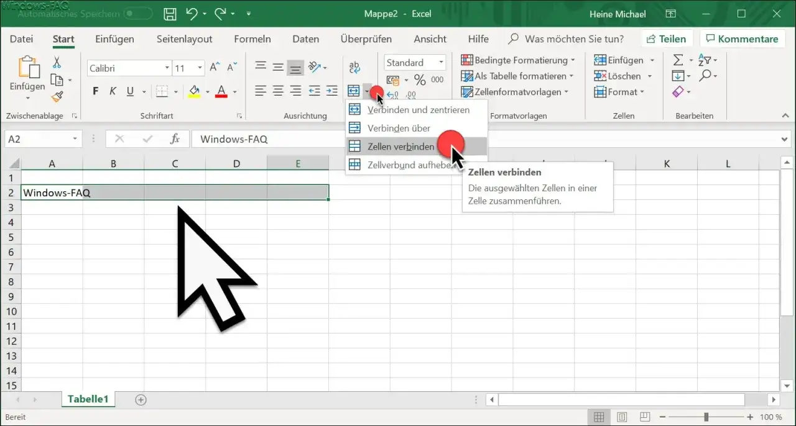
Task: Open the name box A2 dropdown
Action: click(x=75, y=139)
